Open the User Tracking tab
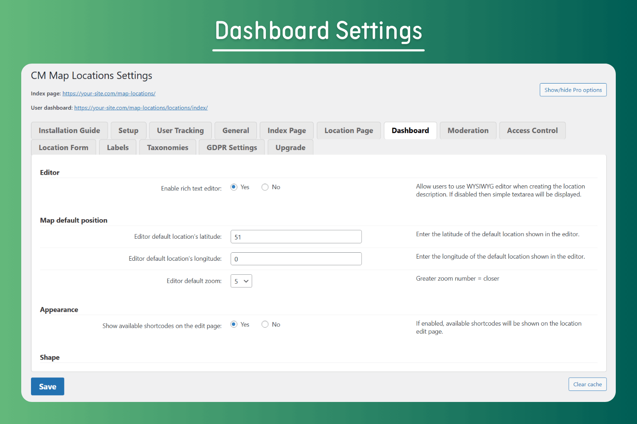 coord(180,131)
